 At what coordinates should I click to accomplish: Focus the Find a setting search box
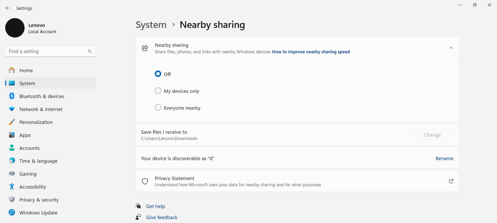tap(50, 51)
